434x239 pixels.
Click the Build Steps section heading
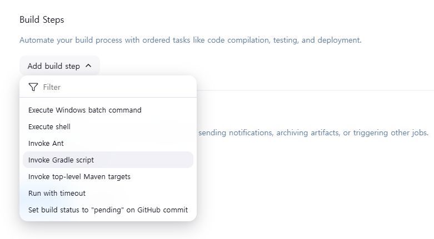[42, 19]
